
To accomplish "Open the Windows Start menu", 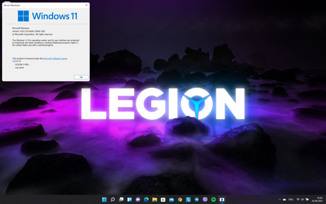I will [x=104, y=199].
